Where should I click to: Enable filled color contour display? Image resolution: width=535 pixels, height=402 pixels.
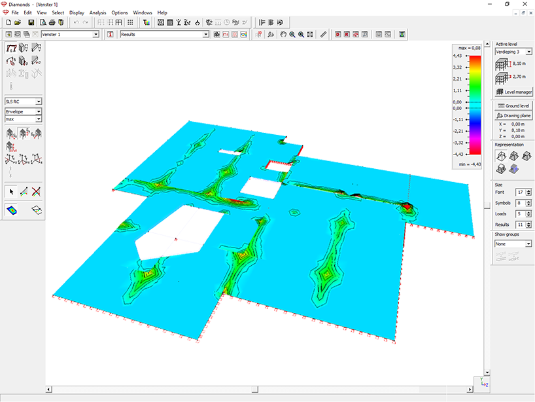point(12,210)
